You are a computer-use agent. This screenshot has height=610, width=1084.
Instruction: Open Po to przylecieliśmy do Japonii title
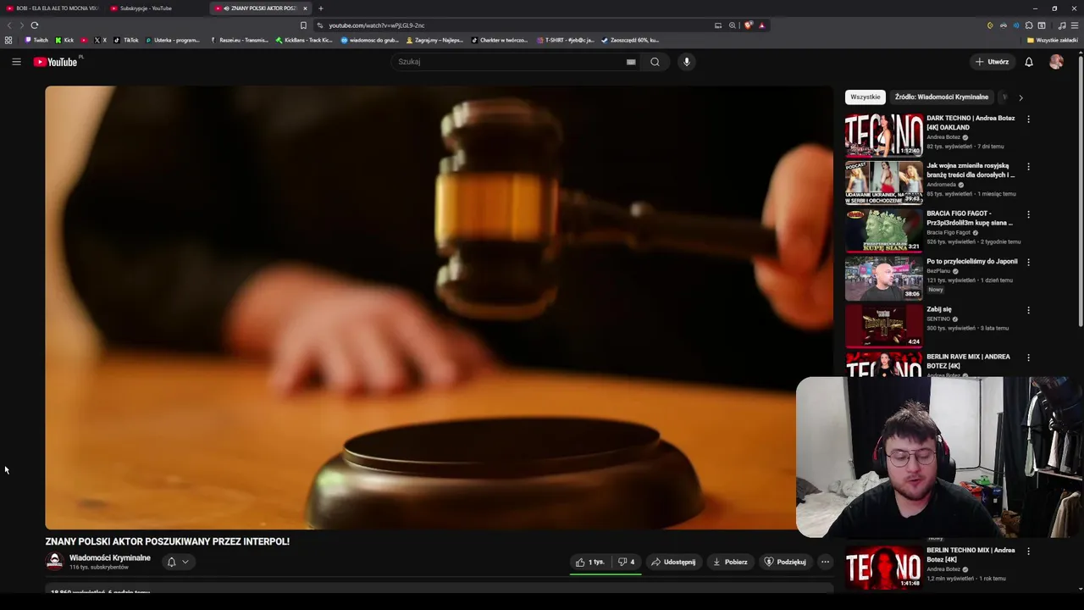pyautogui.click(x=972, y=261)
